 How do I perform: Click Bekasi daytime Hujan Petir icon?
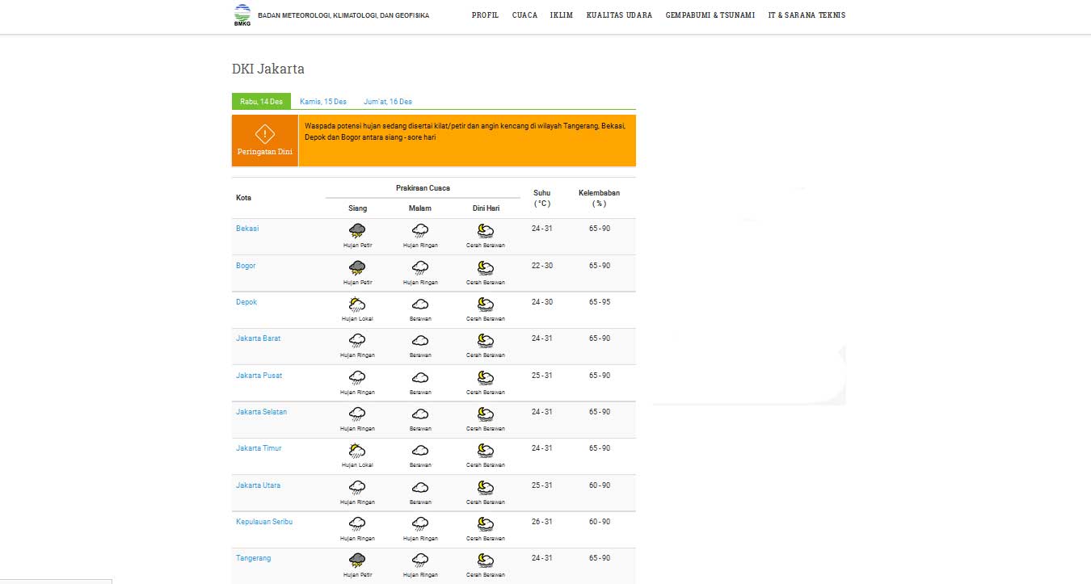(x=357, y=230)
